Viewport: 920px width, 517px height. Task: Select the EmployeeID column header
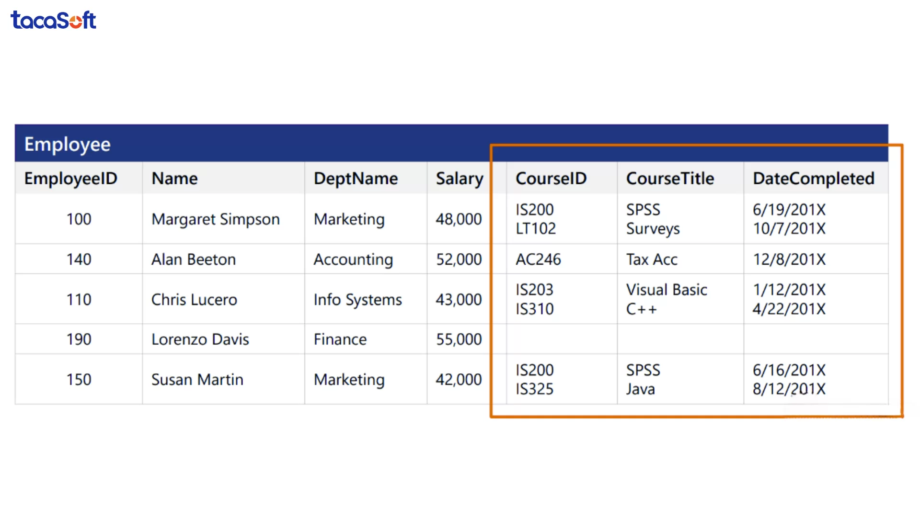(71, 179)
